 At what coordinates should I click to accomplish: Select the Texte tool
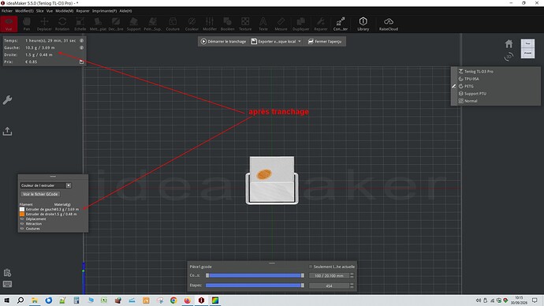(263, 24)
